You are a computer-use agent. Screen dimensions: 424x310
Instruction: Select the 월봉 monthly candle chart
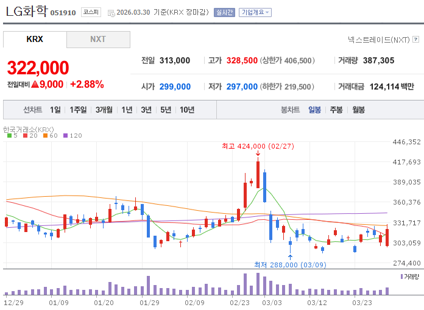(x=358, y=110)
